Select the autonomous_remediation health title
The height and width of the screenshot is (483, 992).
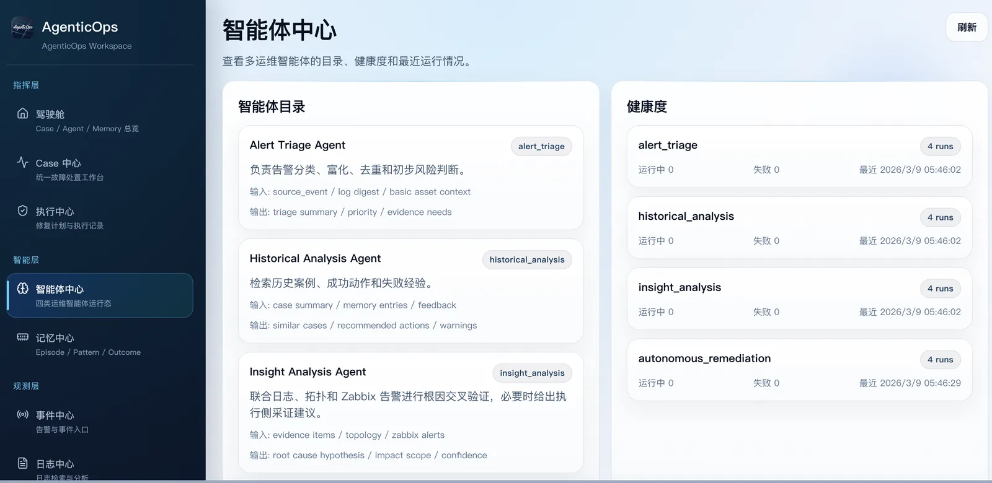(704, 359)
